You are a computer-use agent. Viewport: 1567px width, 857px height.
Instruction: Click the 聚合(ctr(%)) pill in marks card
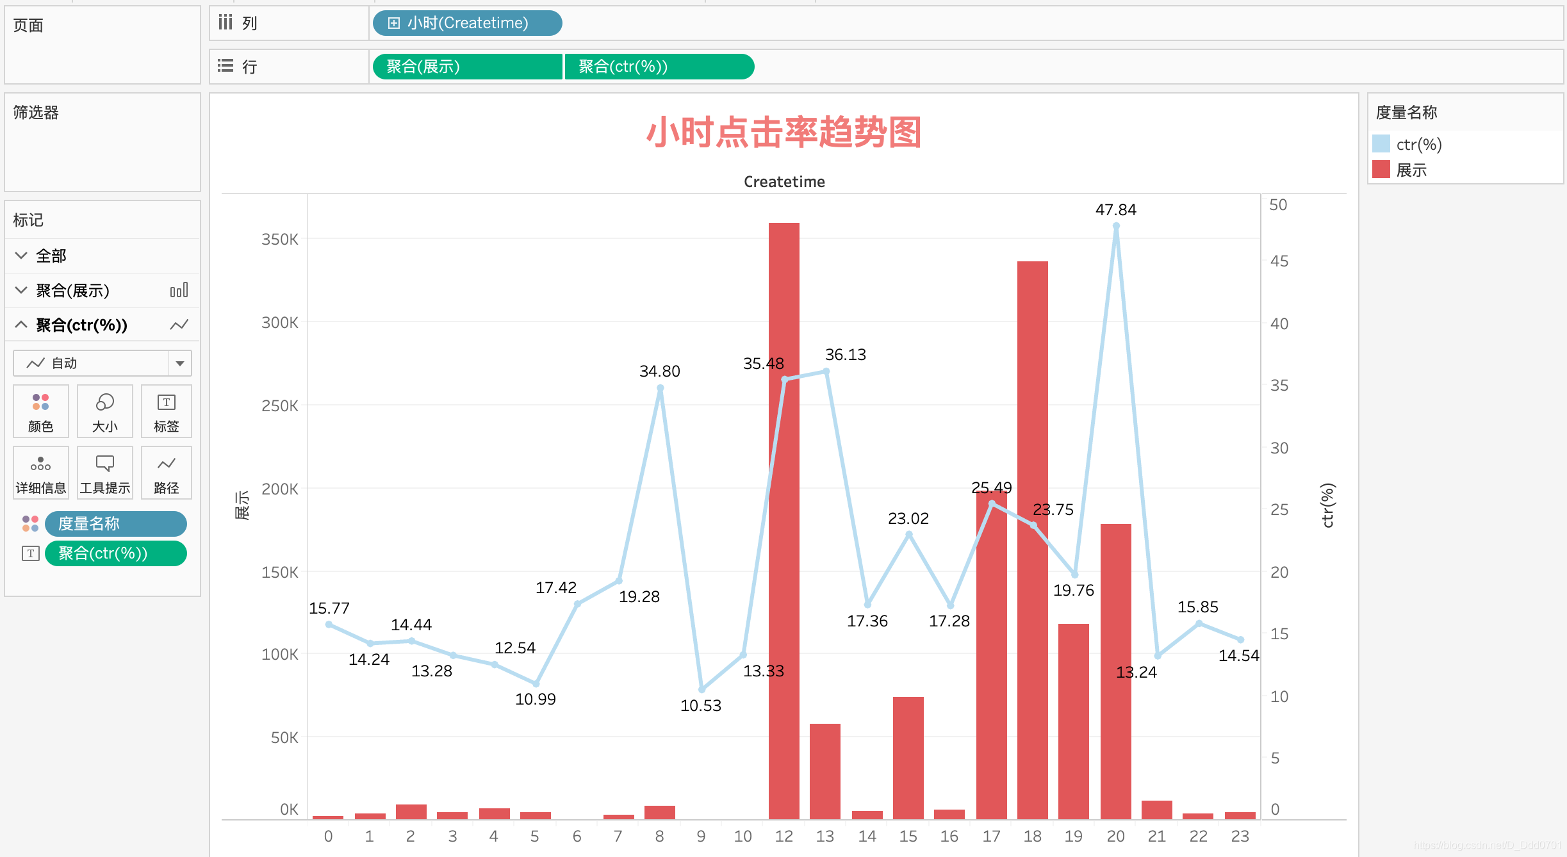tap(116, 553)
